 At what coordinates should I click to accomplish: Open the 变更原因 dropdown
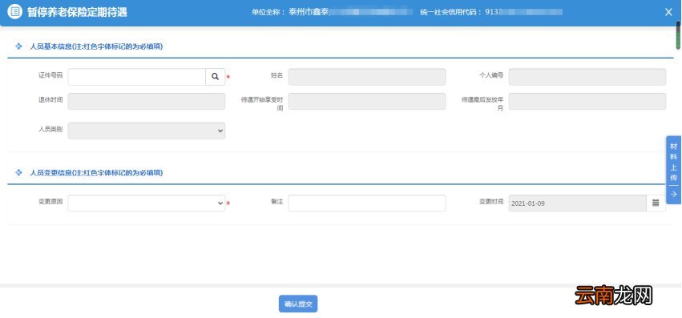point(147,203)
